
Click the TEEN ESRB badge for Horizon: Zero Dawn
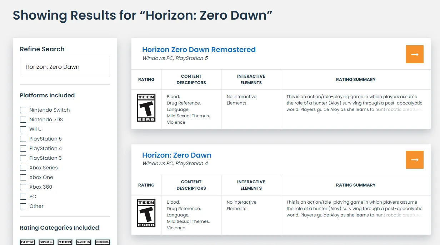(146, 213)
